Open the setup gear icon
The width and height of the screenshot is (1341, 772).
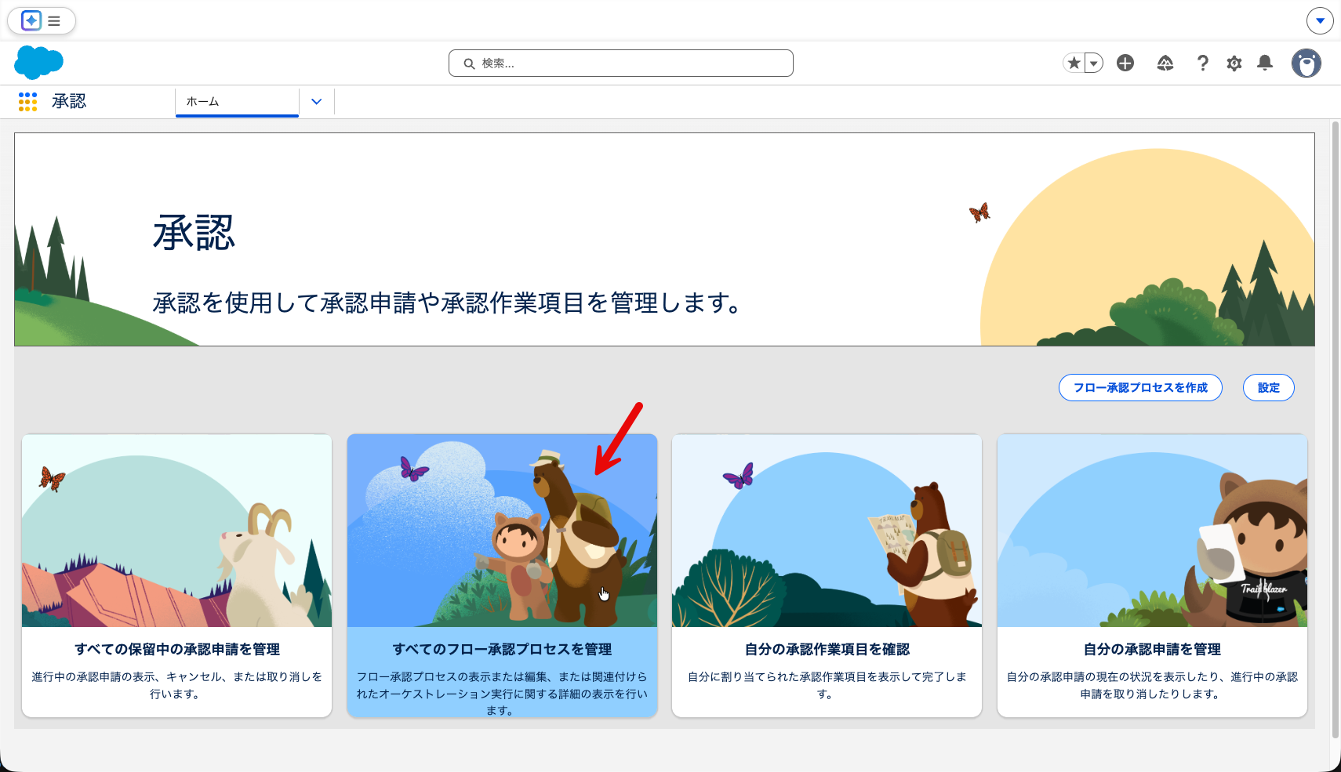pyautogui.click(x=1234, y=63)
